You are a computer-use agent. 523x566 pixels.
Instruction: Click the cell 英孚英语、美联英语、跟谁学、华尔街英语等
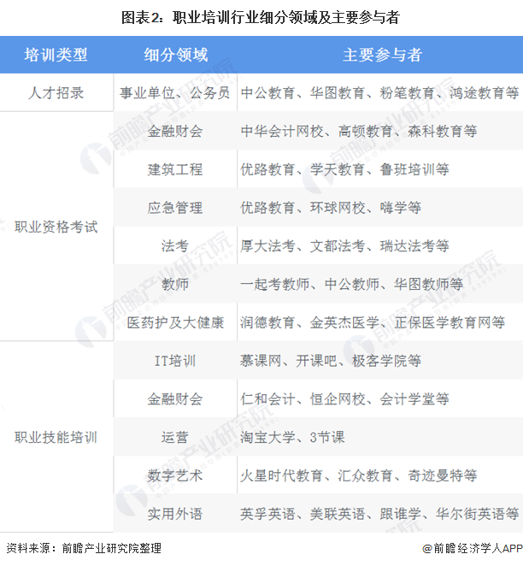pos(379,514)
